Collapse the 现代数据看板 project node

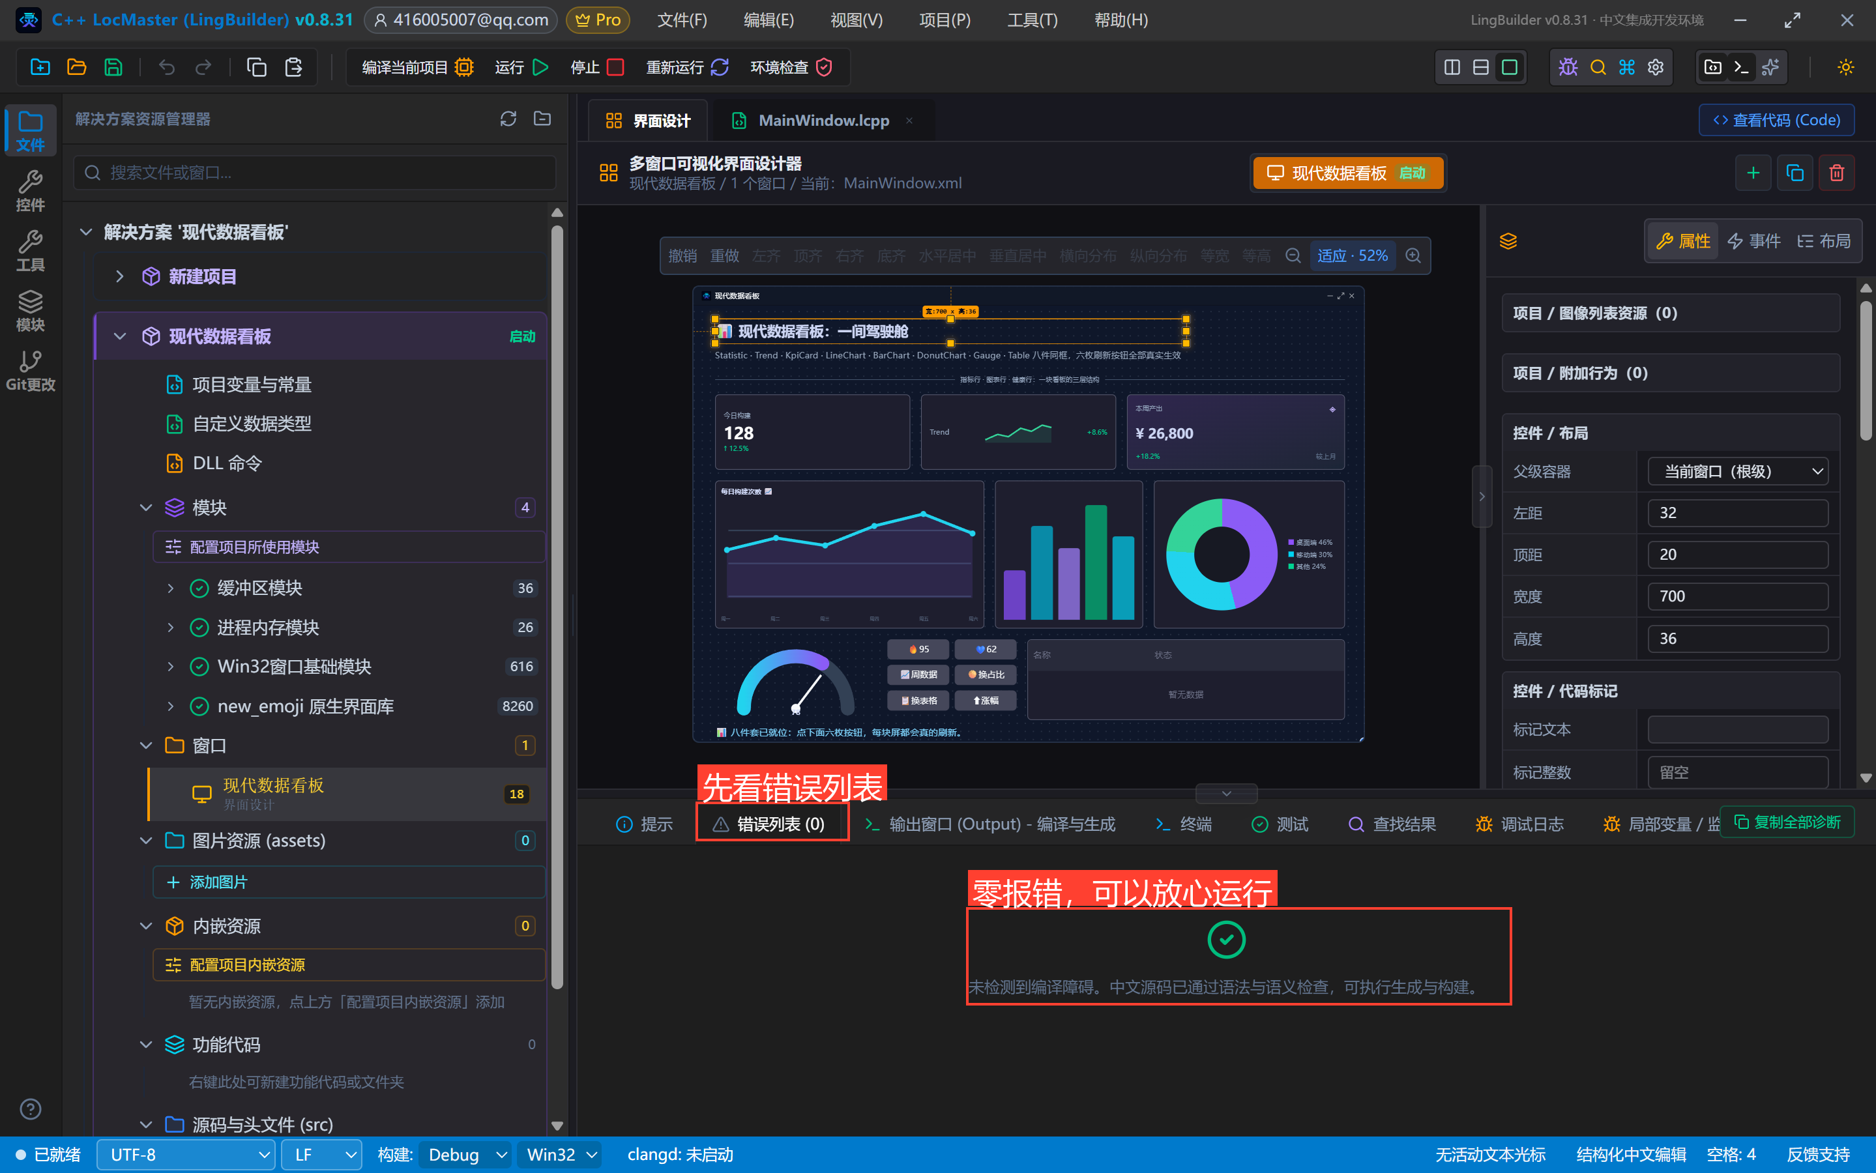(119, 337)
